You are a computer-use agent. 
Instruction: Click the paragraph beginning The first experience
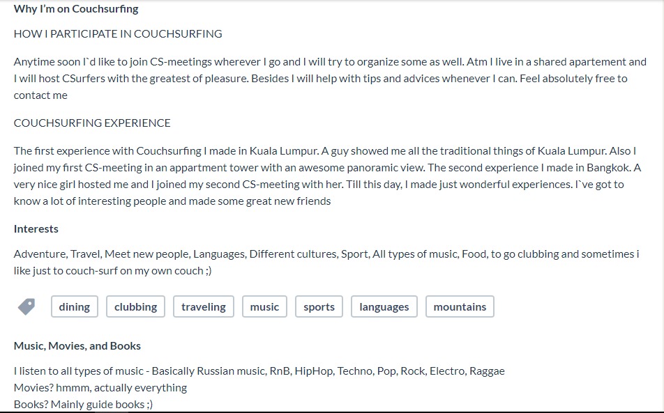[x=327, y=176]
